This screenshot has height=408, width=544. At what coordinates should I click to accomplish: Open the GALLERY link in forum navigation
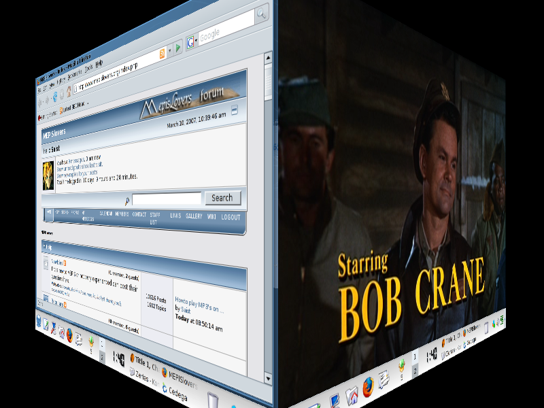pos(194,216)
